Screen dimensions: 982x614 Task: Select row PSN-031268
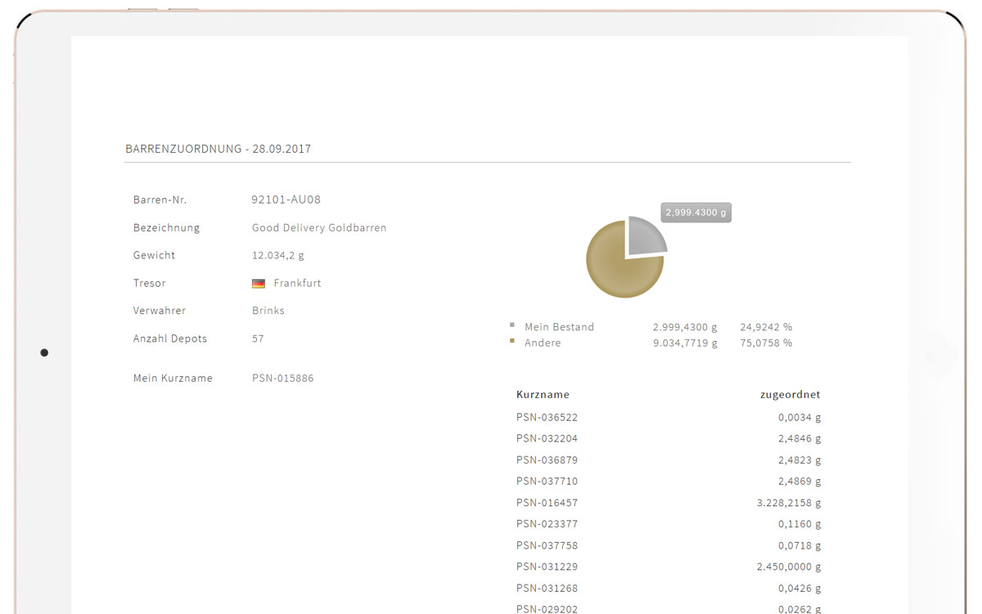pyautogui.click(x=669, y=588)
